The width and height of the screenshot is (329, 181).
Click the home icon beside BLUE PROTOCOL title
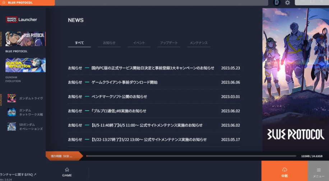4,3
